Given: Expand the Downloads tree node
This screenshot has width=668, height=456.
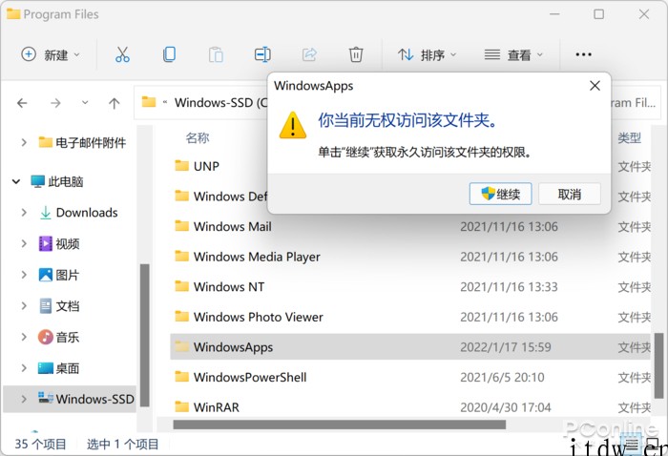Looking at the screenshot, I should tap(24, 213).
